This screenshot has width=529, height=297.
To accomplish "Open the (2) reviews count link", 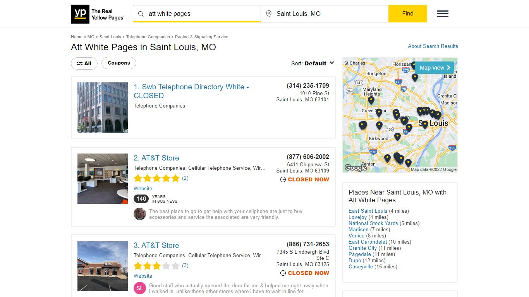I will tap(185, 178).
